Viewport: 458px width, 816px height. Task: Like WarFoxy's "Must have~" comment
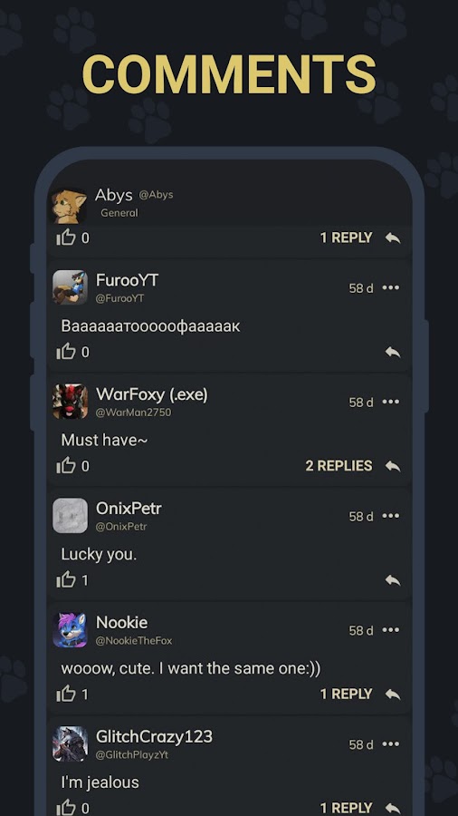(66, 466)
